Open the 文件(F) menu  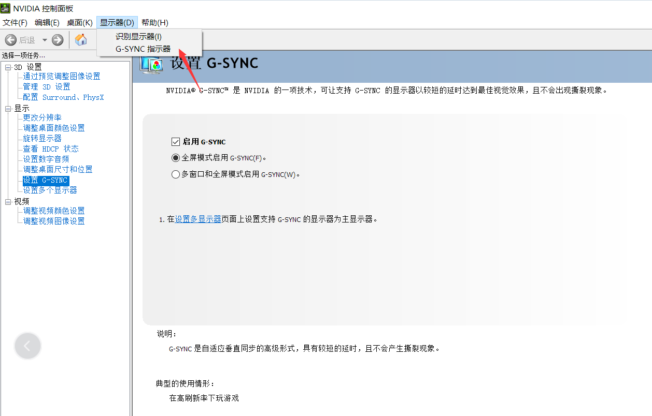click(x=15, y=23)
